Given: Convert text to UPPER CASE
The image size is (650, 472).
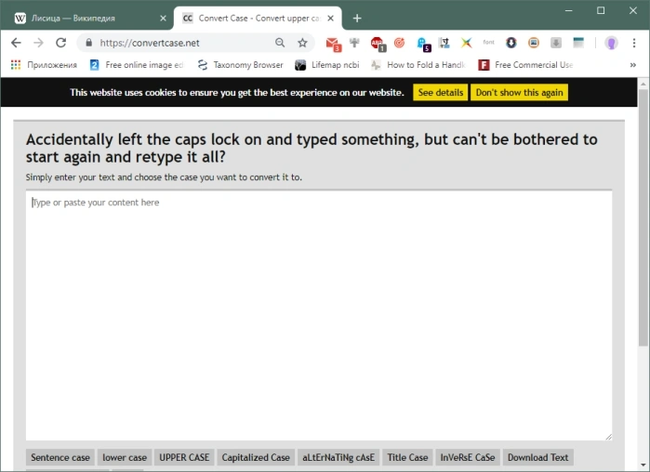Looking at the screenshot, I should [x=184, y=457].
